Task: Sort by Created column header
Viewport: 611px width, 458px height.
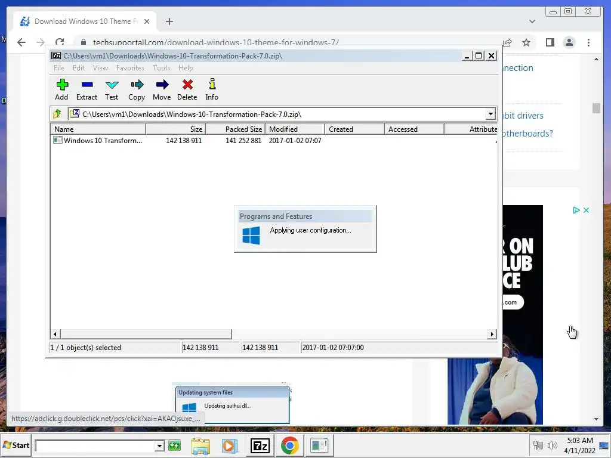Action: click(354, 129)
